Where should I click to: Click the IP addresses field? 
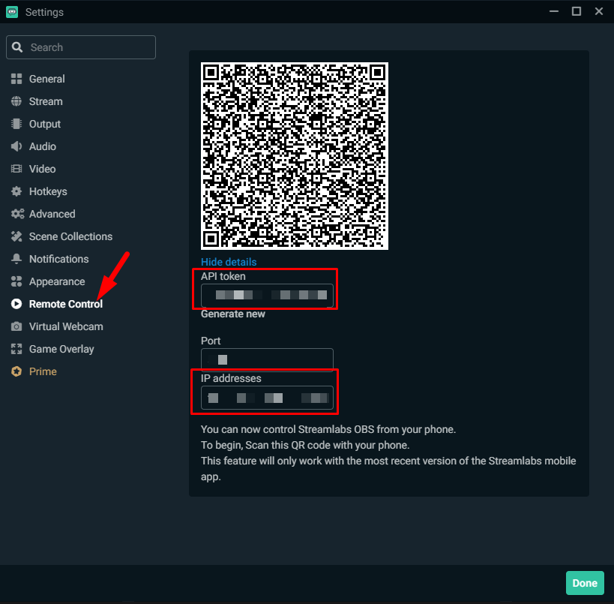tap(267, 398)
